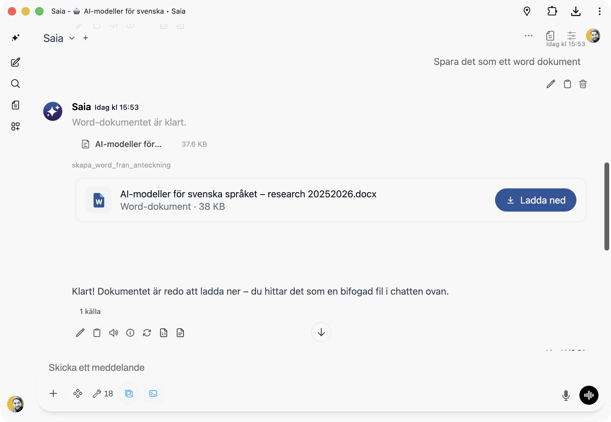
Task: Open the docx file name in the download card
Action: click(x=248, y=194)
